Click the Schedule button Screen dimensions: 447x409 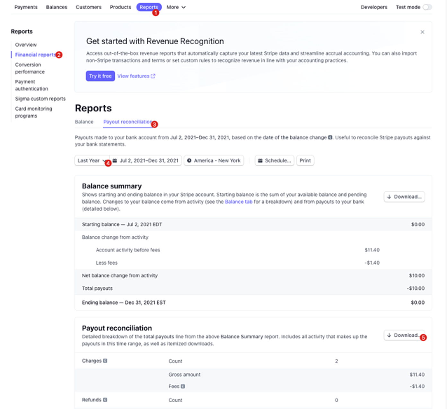(x=275, y=161)
